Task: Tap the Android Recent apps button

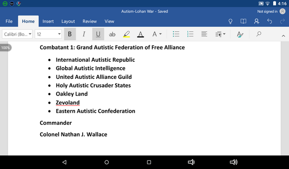Action: pos(149,162)
